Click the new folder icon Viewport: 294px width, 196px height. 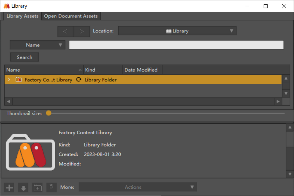coord(38,188)
